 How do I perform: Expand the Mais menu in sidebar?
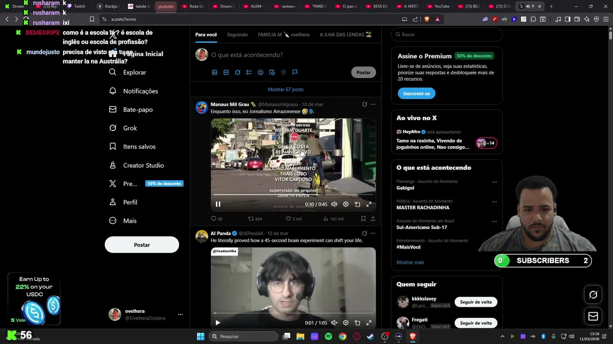pos(123,221)
